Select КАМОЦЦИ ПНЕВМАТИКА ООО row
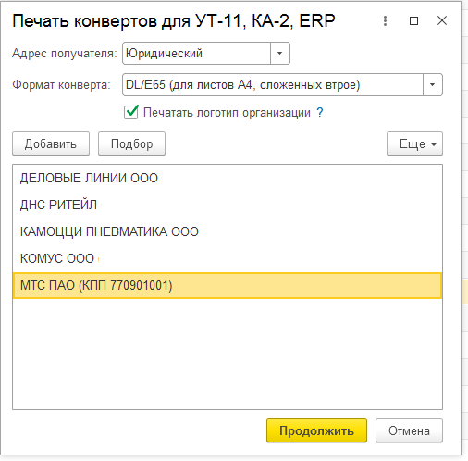Image resolution: width=468 pixels, height=461 pixels. pos(228,231)
